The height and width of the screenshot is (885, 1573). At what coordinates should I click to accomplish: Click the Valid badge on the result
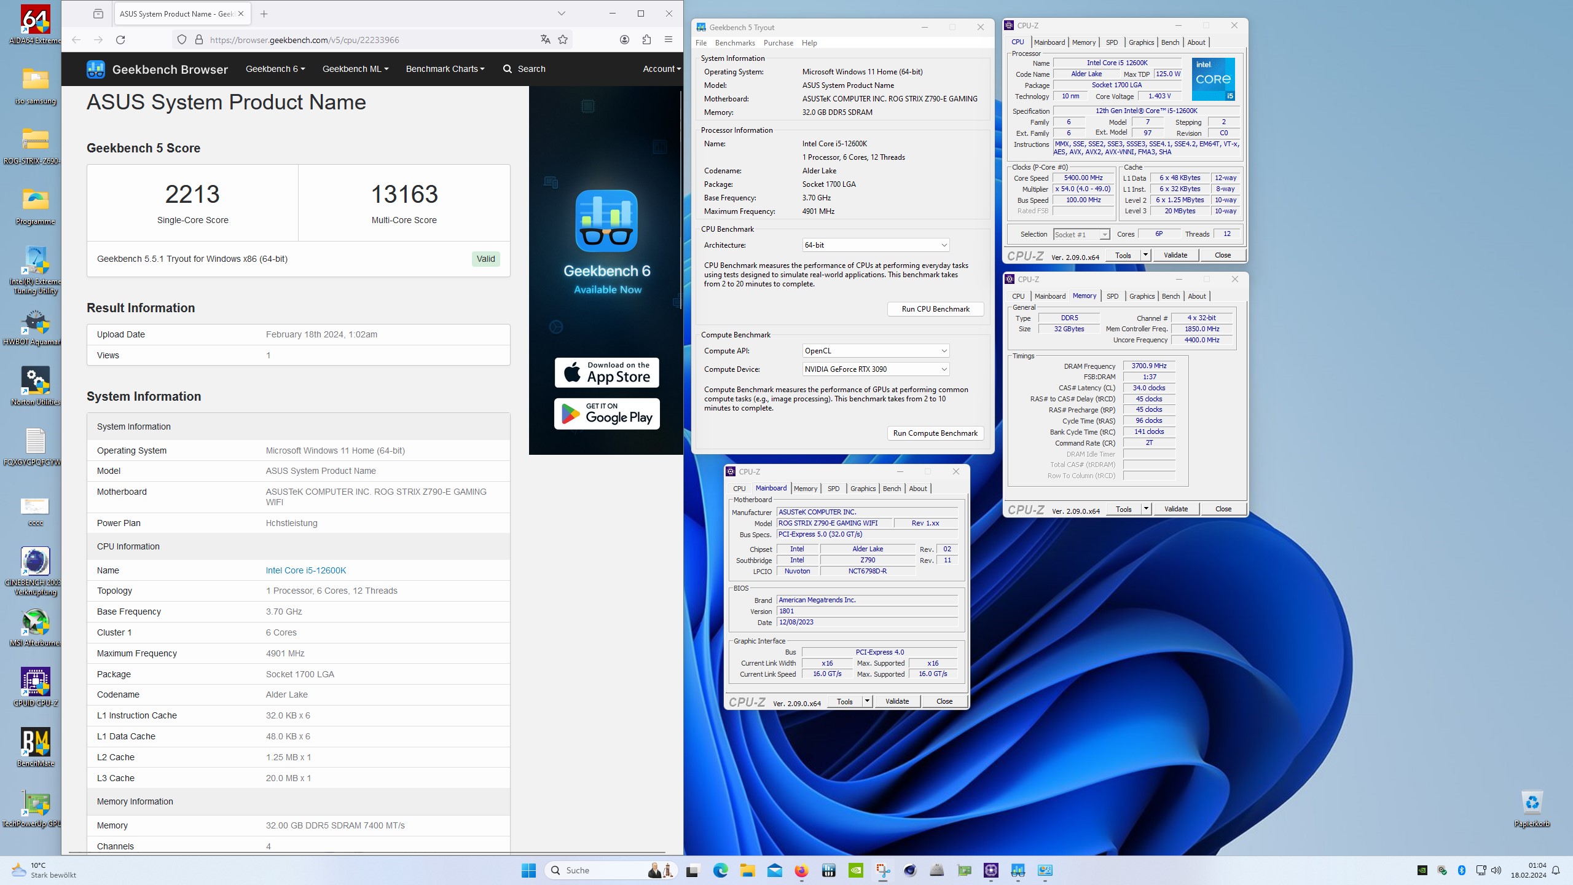point(485,259)
